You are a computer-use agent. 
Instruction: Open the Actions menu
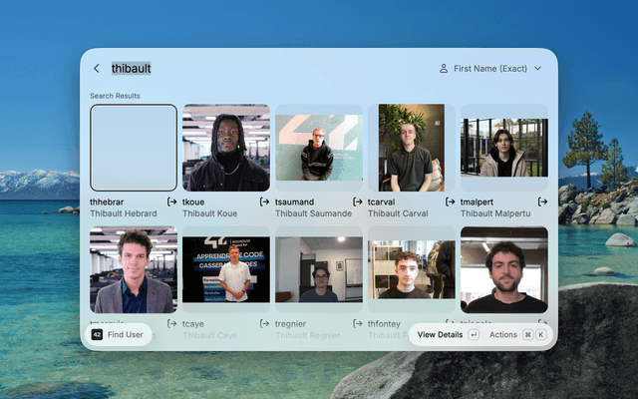pos(502,335)
